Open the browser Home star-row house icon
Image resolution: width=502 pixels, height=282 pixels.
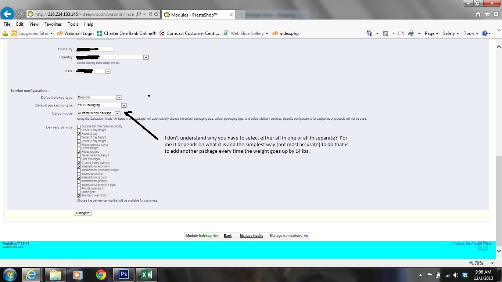click(478, 14)
